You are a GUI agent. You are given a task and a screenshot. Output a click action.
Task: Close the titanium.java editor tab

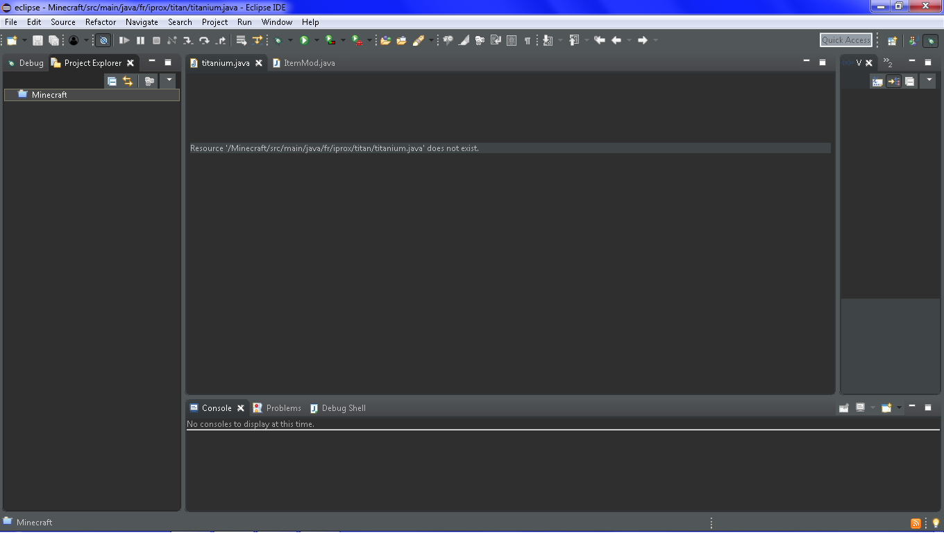pos(259,63)
